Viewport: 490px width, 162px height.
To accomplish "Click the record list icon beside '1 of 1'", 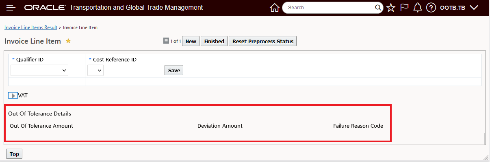I will pyautogui.click(x=166, y=41).
